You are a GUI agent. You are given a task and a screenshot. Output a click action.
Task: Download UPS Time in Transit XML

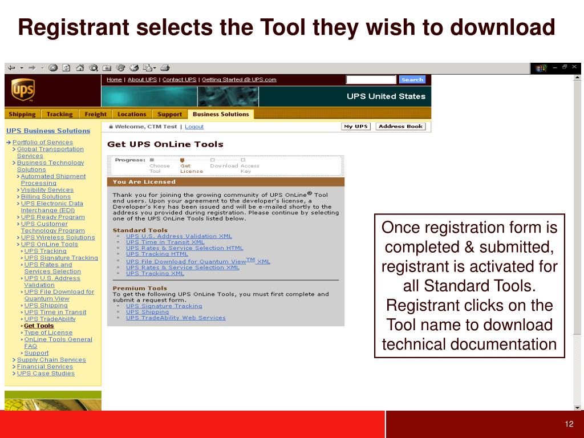pos(165,242)
